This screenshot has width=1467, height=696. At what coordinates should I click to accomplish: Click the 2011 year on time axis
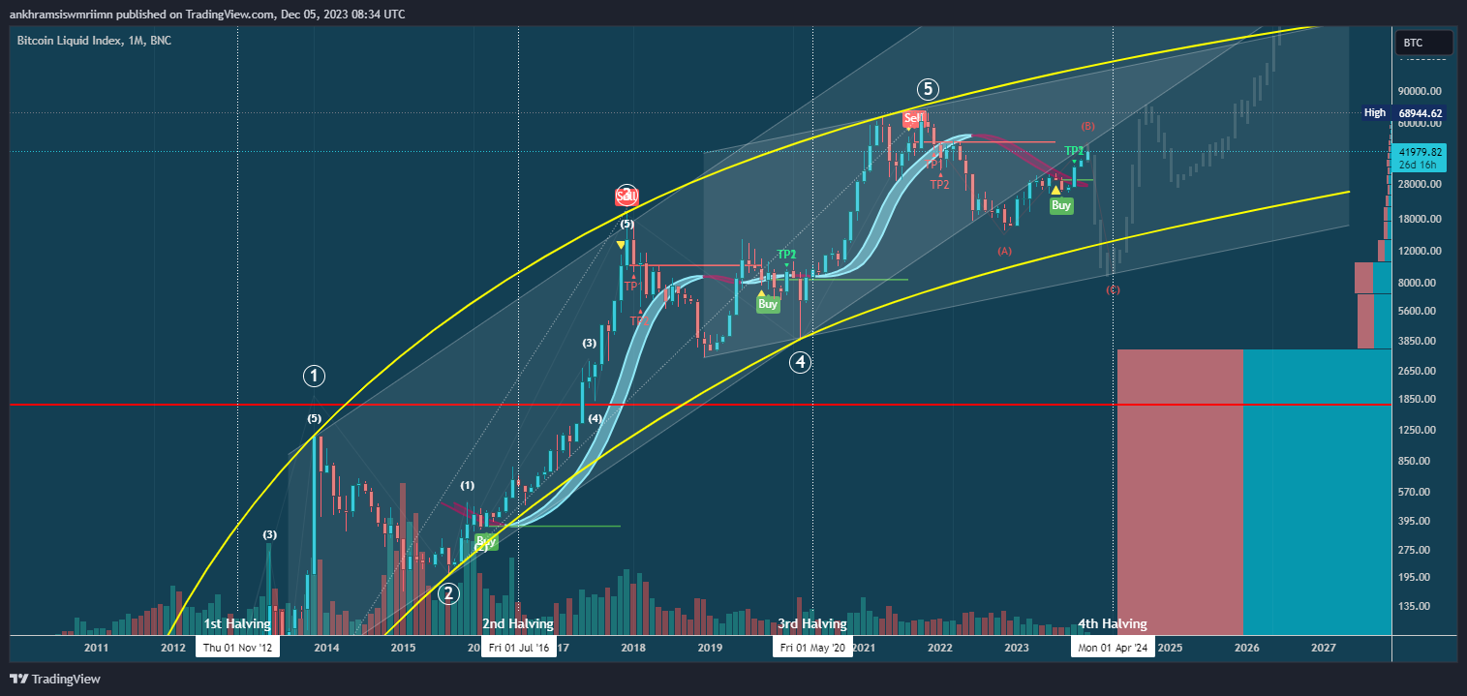coord(96,648)
